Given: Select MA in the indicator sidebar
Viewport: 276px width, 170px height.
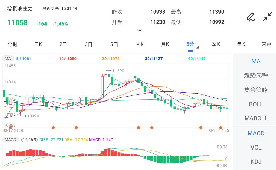Looking at the screenshot, I should [x=256, y=61].
